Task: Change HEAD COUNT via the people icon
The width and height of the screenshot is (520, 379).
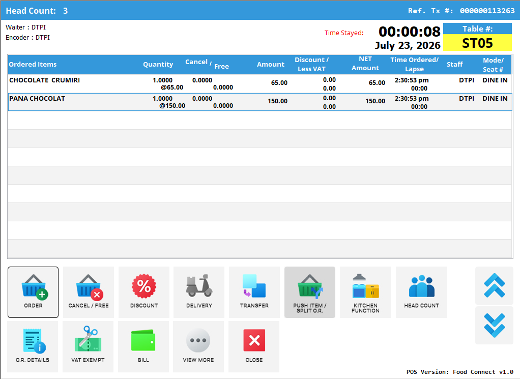Action: (421, 292)
